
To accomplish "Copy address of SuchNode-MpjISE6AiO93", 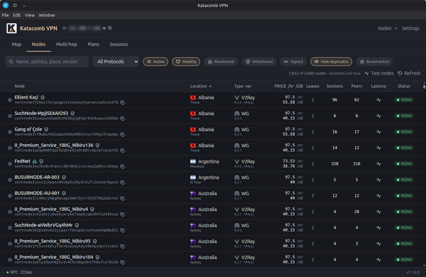I will coord(122,119).
